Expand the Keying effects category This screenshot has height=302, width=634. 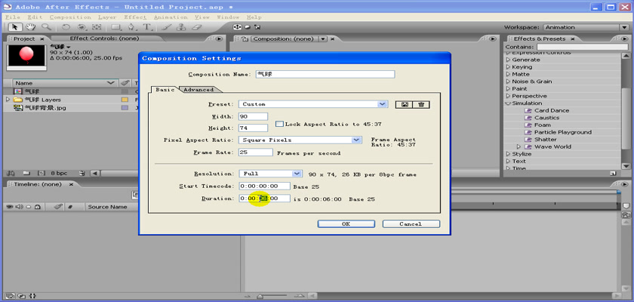point(509,67)
